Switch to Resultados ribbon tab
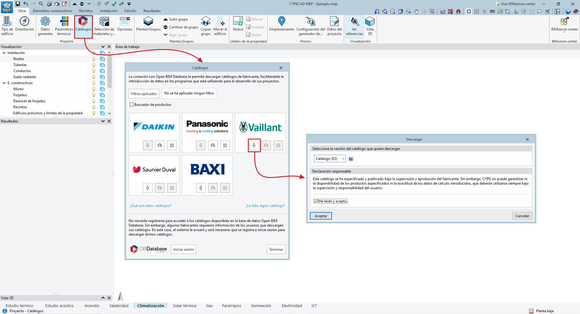The image size is (580, 314). [152, 11]
